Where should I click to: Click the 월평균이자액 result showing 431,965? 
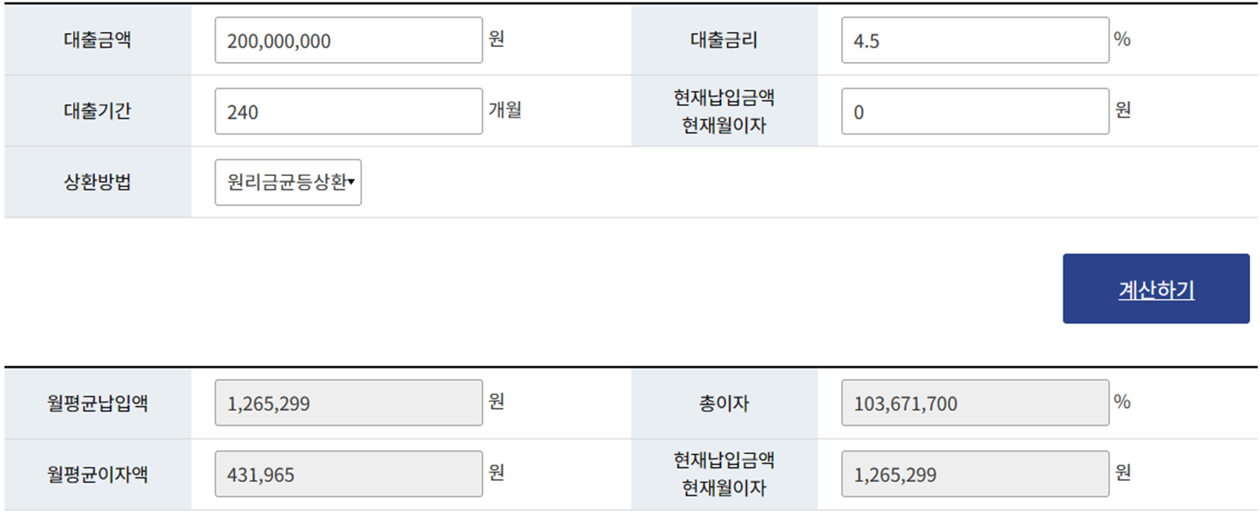pos(348,473)
